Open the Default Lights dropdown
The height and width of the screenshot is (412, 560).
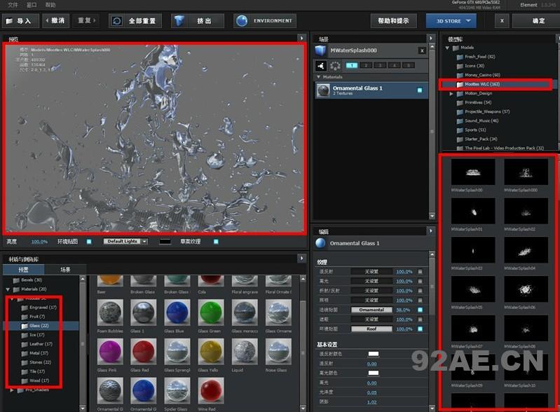(x=125, y=242)
